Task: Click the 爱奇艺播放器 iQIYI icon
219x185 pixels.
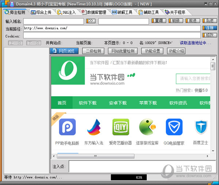Action: pyautogui.click(x=120, y=127)
